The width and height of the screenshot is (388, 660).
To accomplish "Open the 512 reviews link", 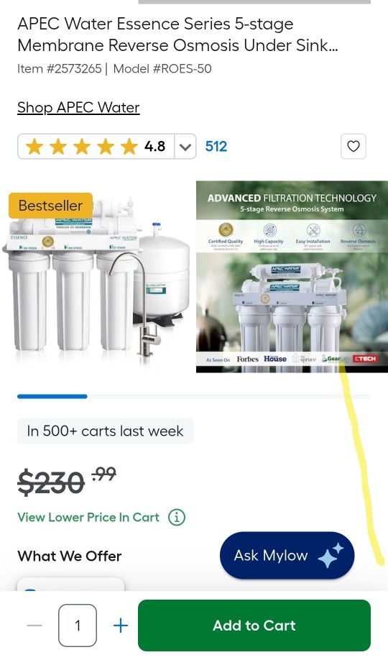I will pyautogui.click(x=216, y=147).
